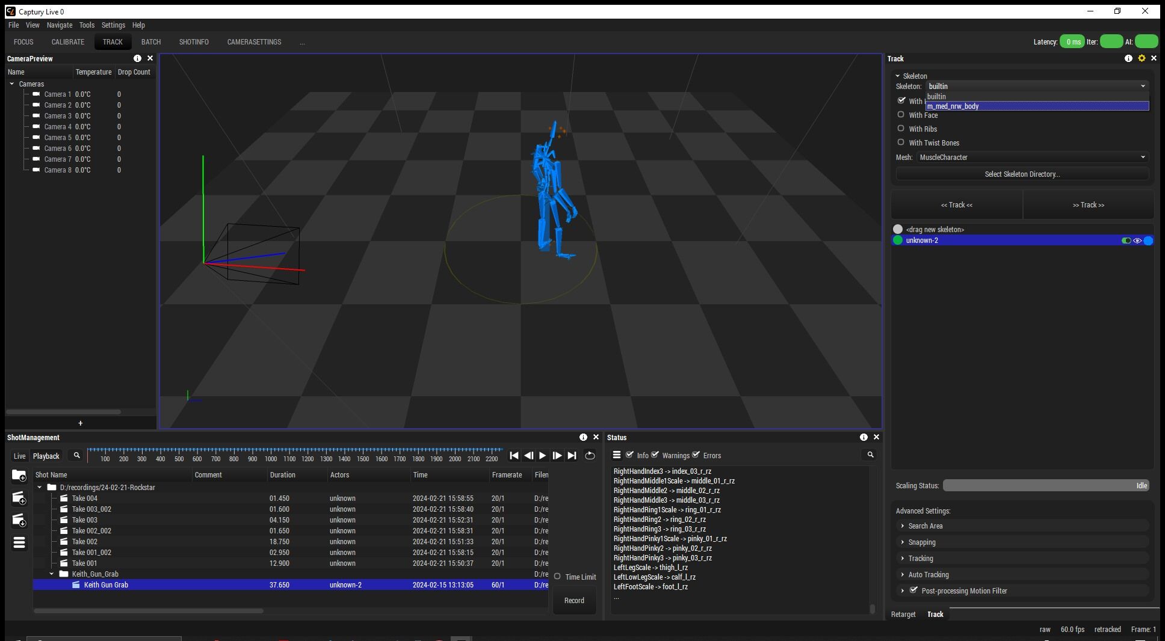Click the add folder icon in ShotManagement
The width and height of the screenshot is (1165, 641).
(x=19, y=476)
